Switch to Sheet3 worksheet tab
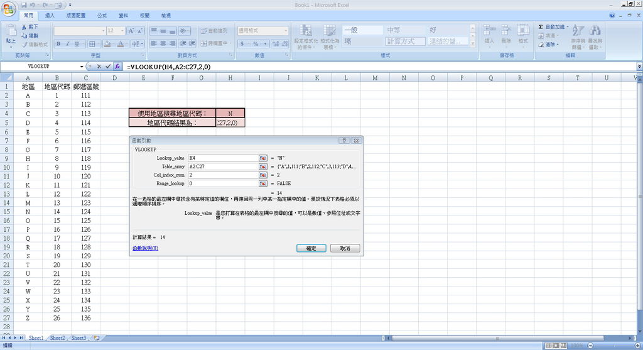Screen dimensions: 643x350 [78, 337]
